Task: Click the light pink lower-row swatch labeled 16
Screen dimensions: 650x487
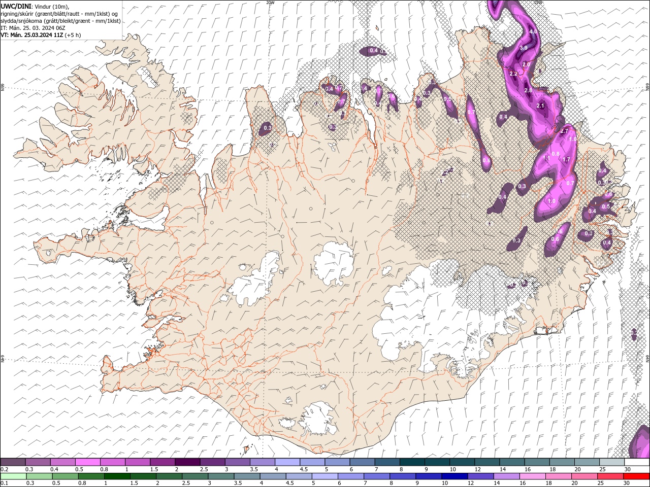Action: tap(533, 476)
